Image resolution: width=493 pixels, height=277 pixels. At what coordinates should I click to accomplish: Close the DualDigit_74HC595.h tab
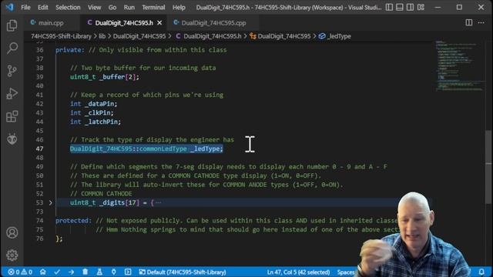tap(159, 22)
